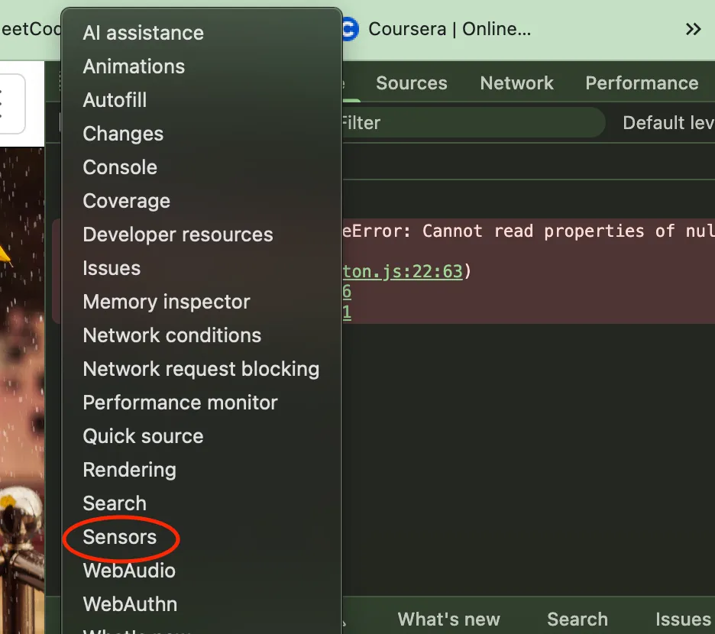Click the Coursera bookmark favicon
The image size is (715, 634).
350,29
